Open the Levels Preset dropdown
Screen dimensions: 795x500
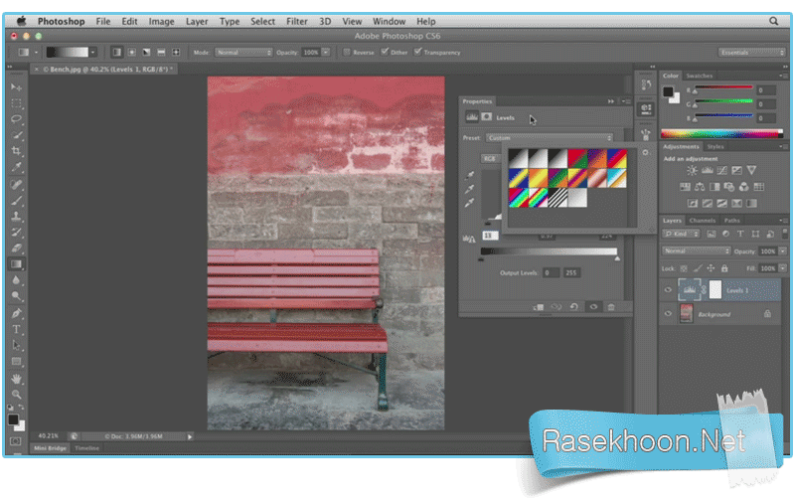(550, 138)
